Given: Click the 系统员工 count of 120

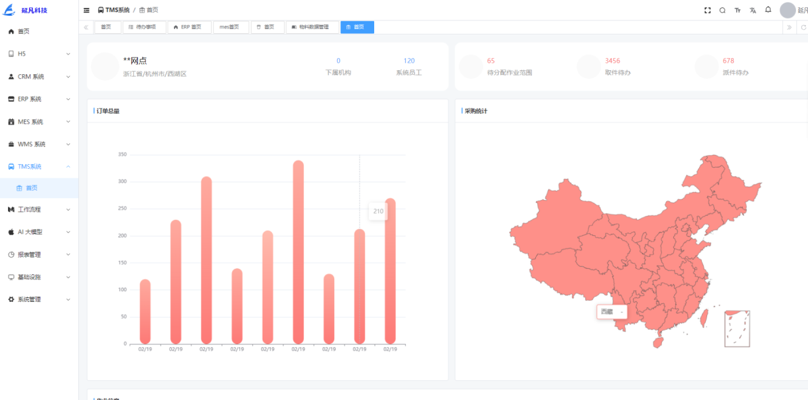Looking at the screenshot, I should (409, 61).
